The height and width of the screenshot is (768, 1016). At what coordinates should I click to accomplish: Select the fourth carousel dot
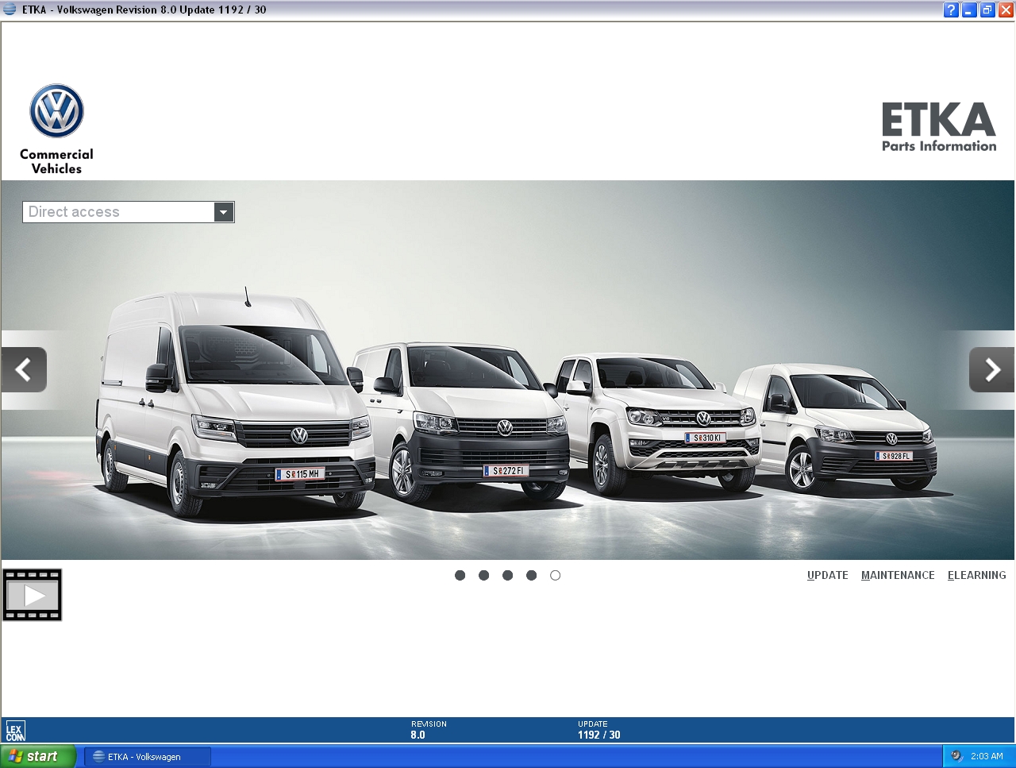pyautogui.click(x=531, y=575)
